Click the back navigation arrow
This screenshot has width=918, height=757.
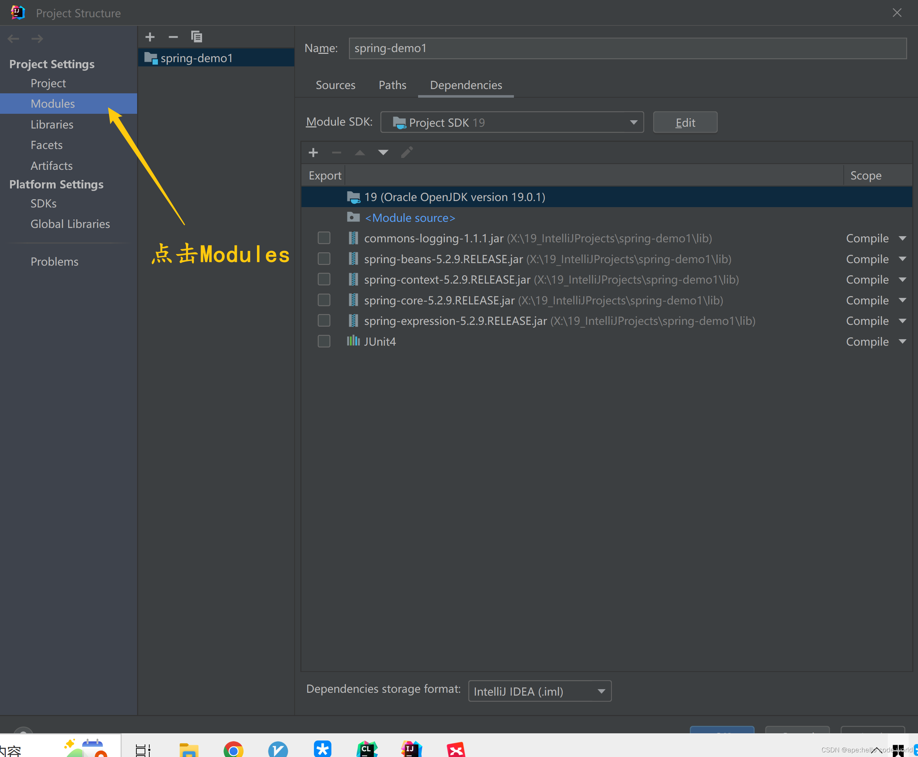[14, 39]
